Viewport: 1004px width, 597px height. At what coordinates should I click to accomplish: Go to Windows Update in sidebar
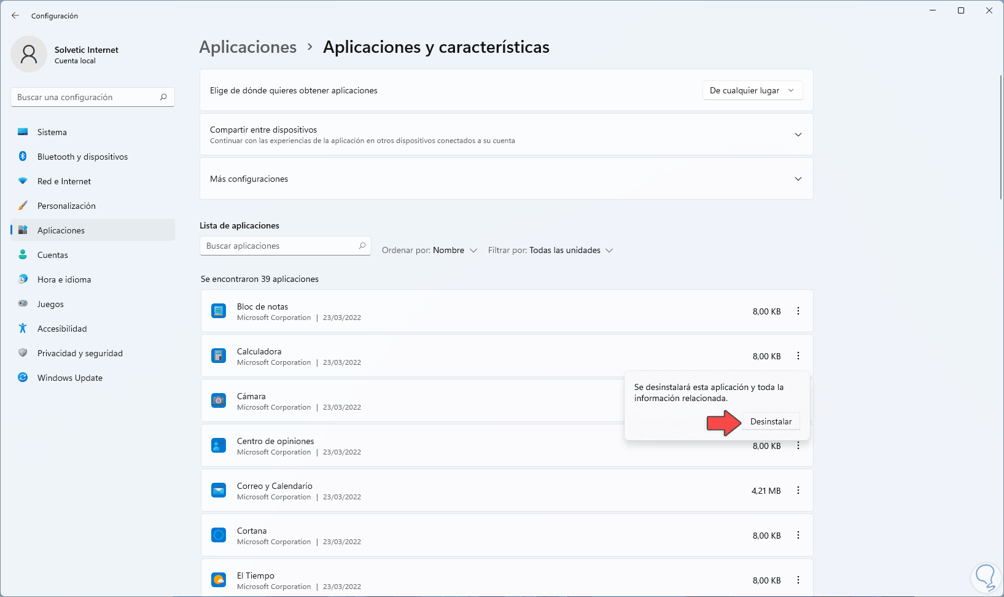(69, 378)
